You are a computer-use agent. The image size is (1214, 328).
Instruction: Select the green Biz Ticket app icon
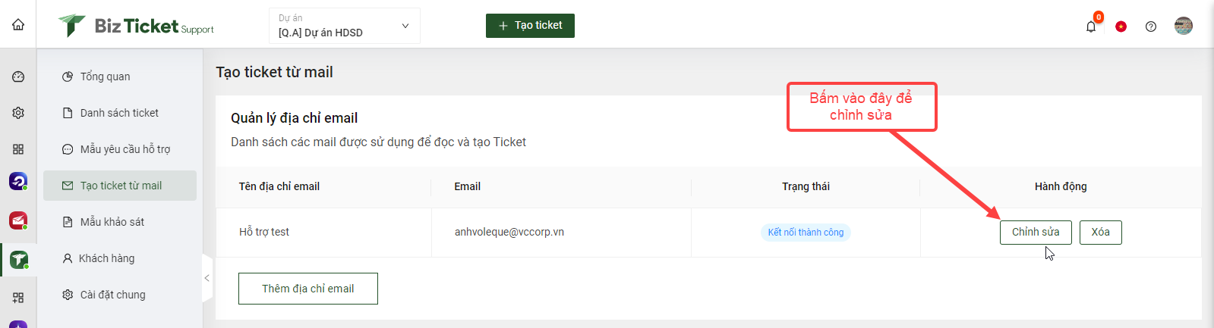pyautogui.click(x=18, y=260)
